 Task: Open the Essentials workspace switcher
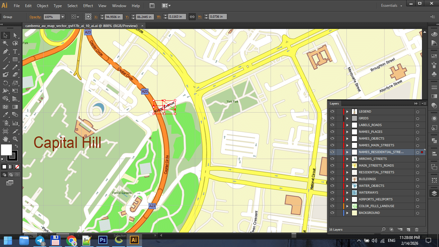[391, 5]
